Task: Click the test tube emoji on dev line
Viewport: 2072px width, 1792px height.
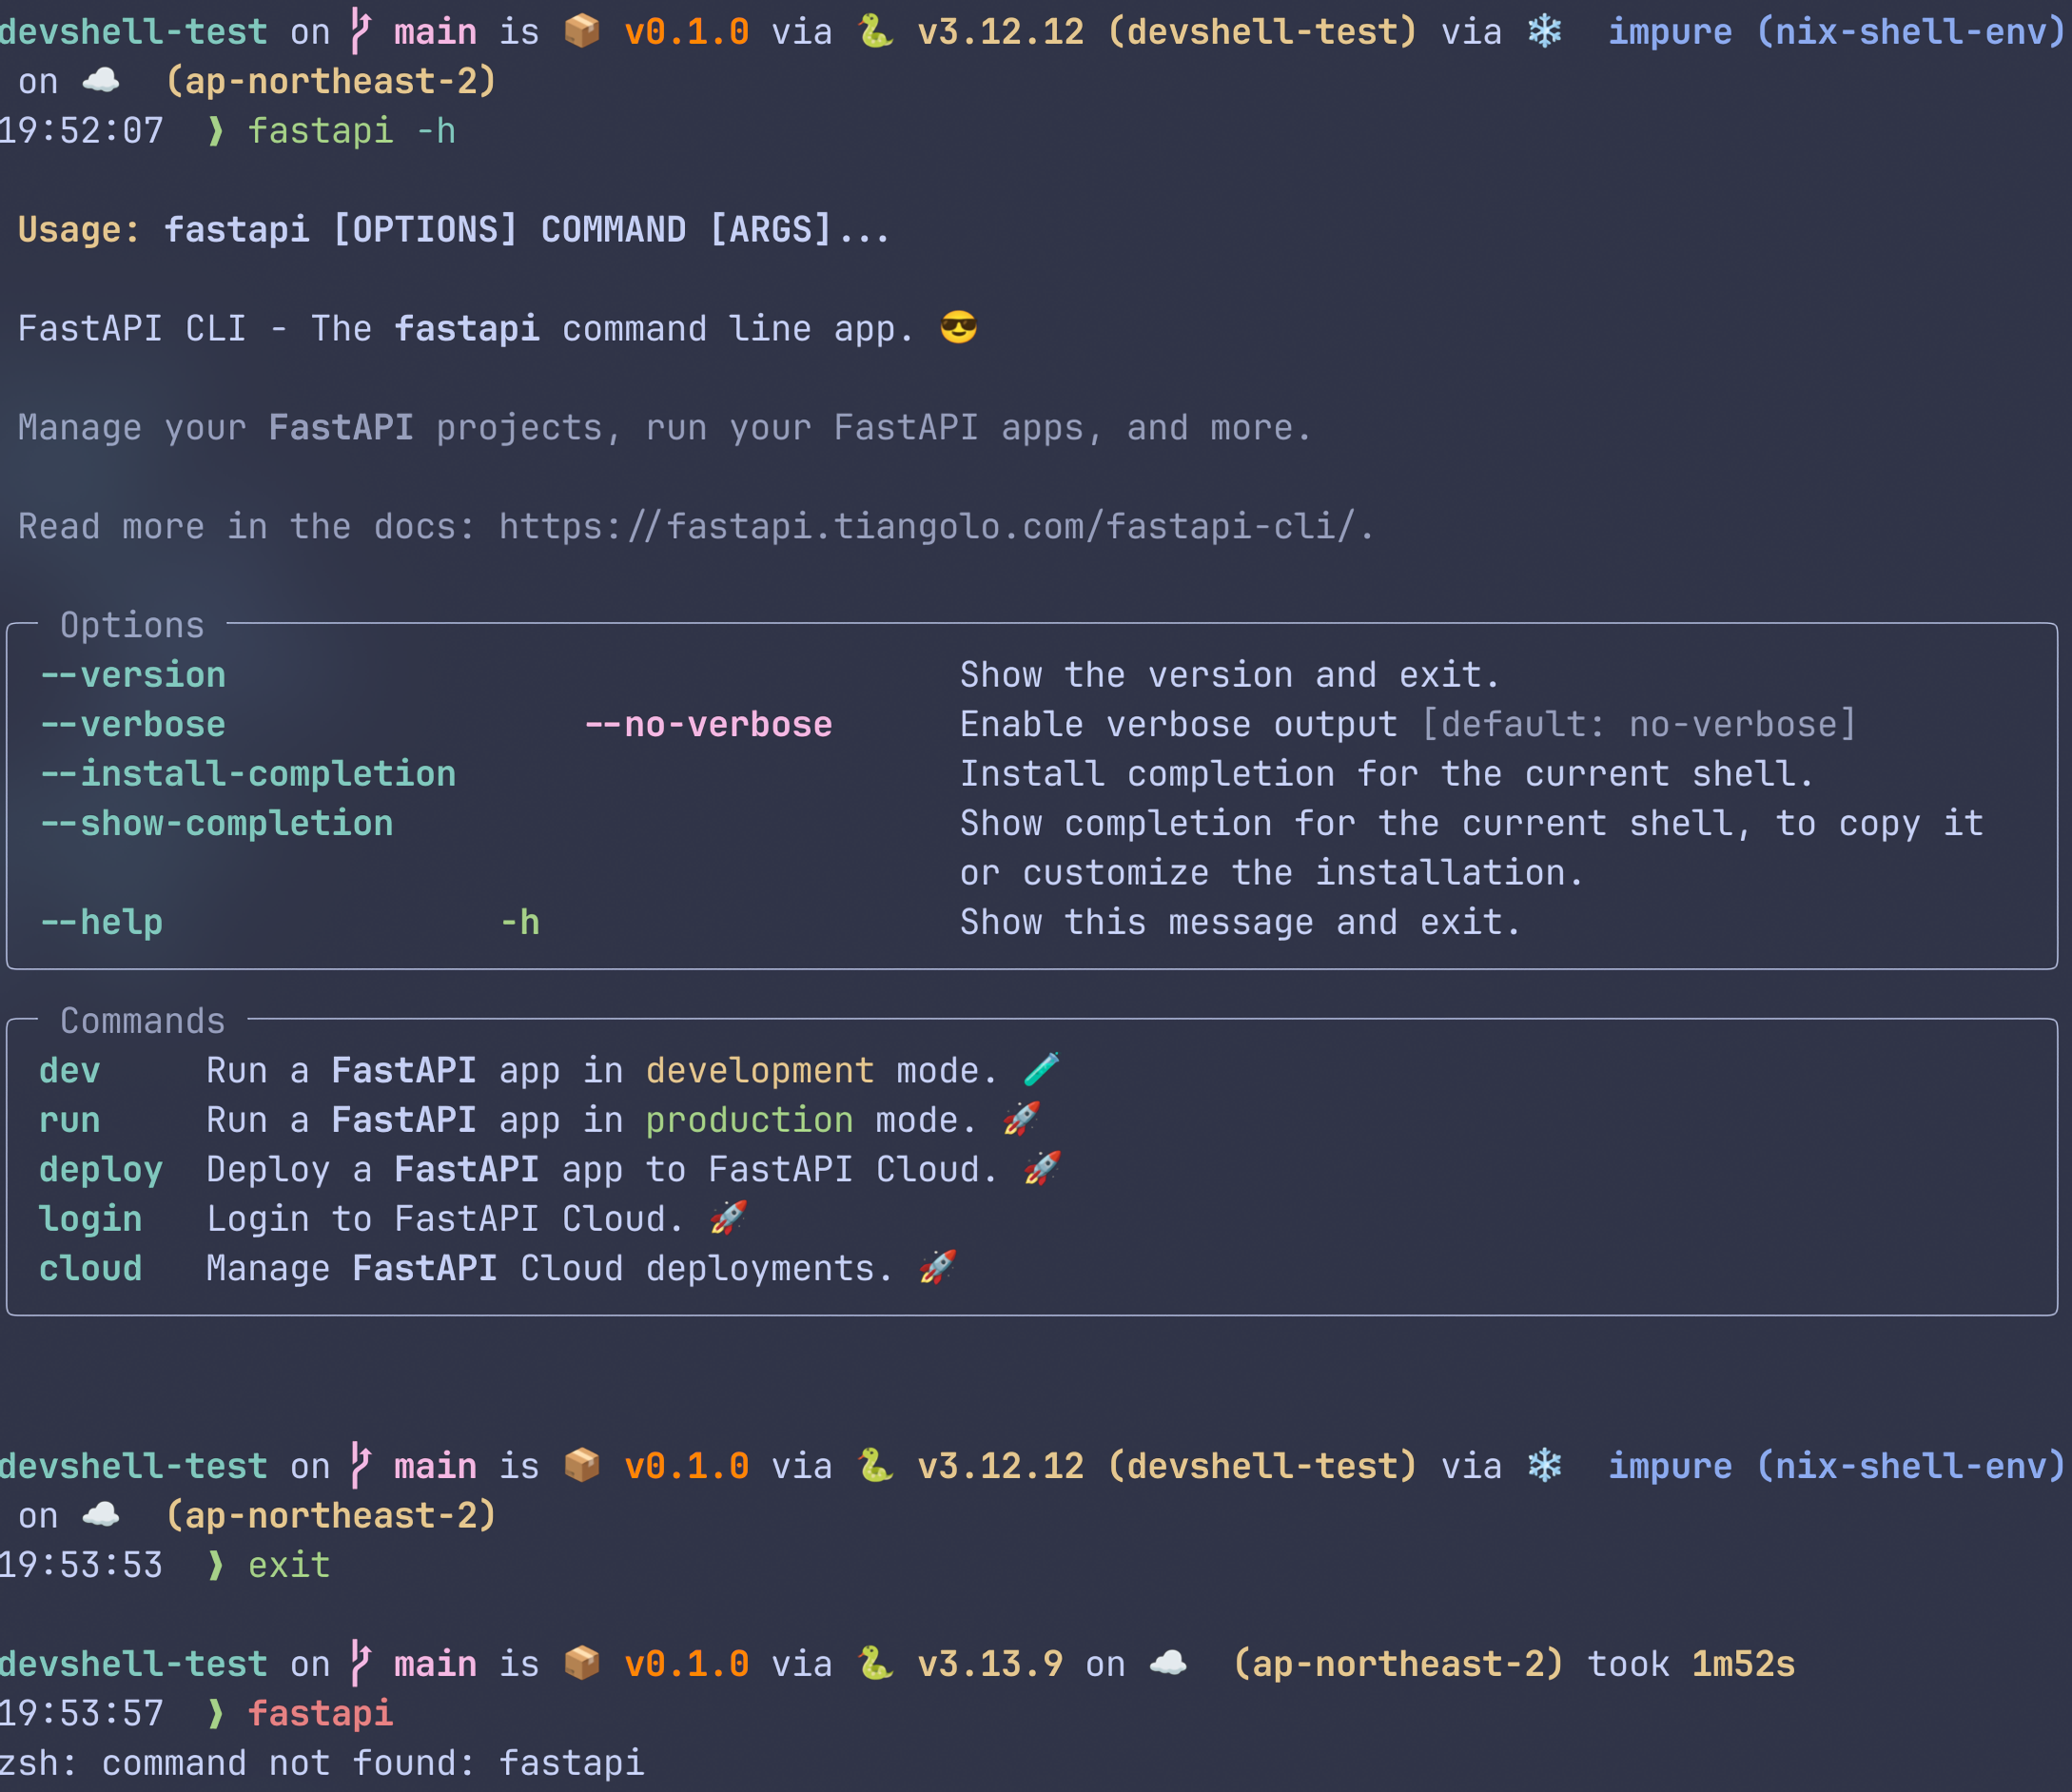Action: point(1041,1070)
